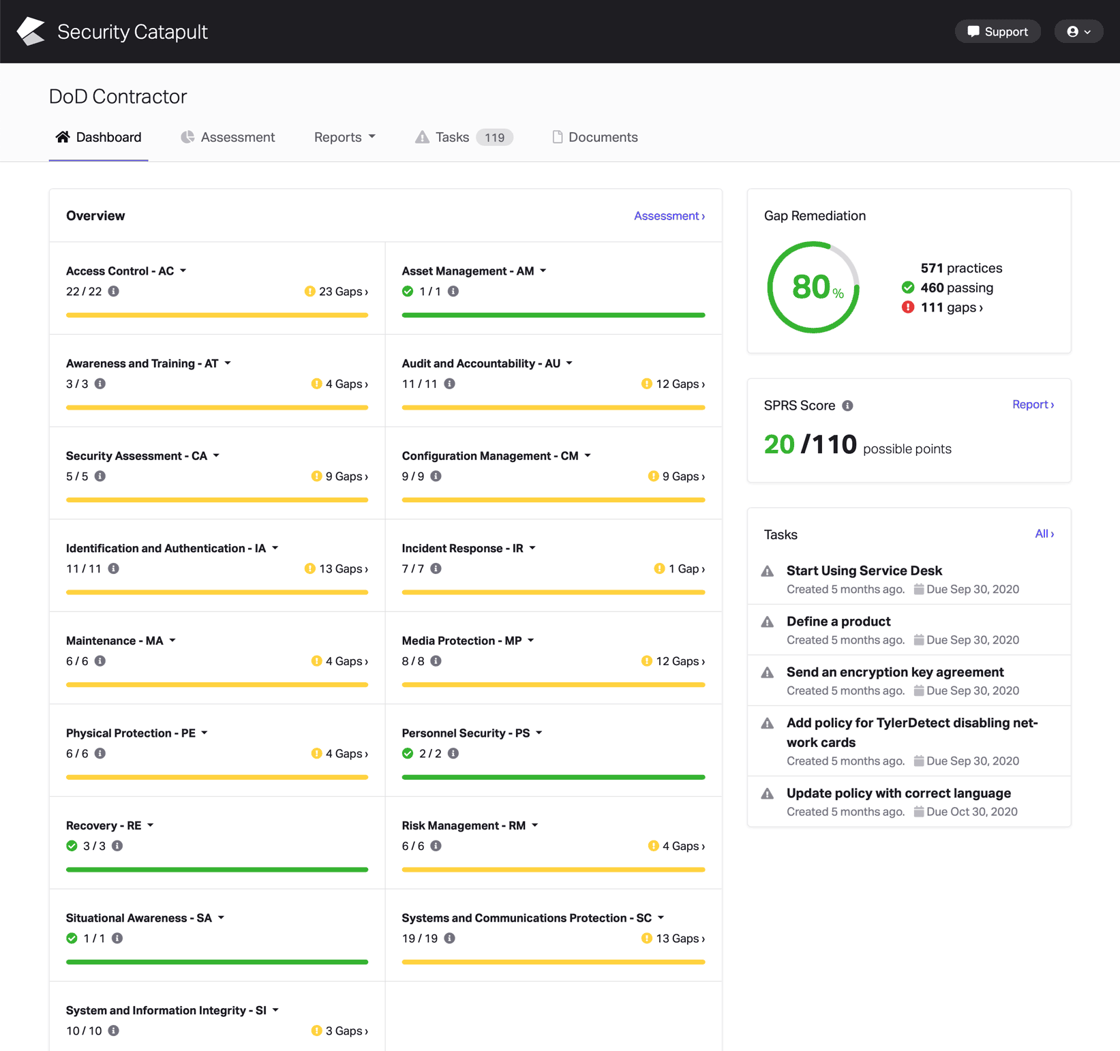This screenshot has width=1120, height=1051.
Task: Click info icon next to Asset Management 1 / 1
Action: pyautogui.click(x=453, y=291)
